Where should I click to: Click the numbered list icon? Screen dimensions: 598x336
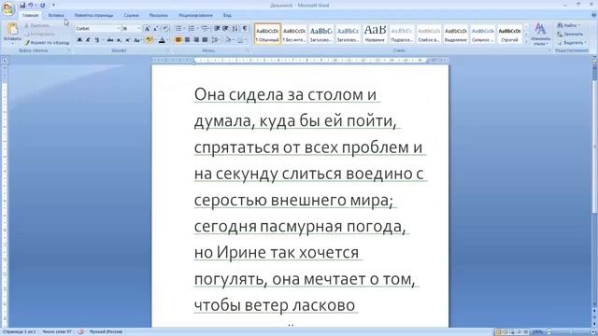(x=192, y=29)
